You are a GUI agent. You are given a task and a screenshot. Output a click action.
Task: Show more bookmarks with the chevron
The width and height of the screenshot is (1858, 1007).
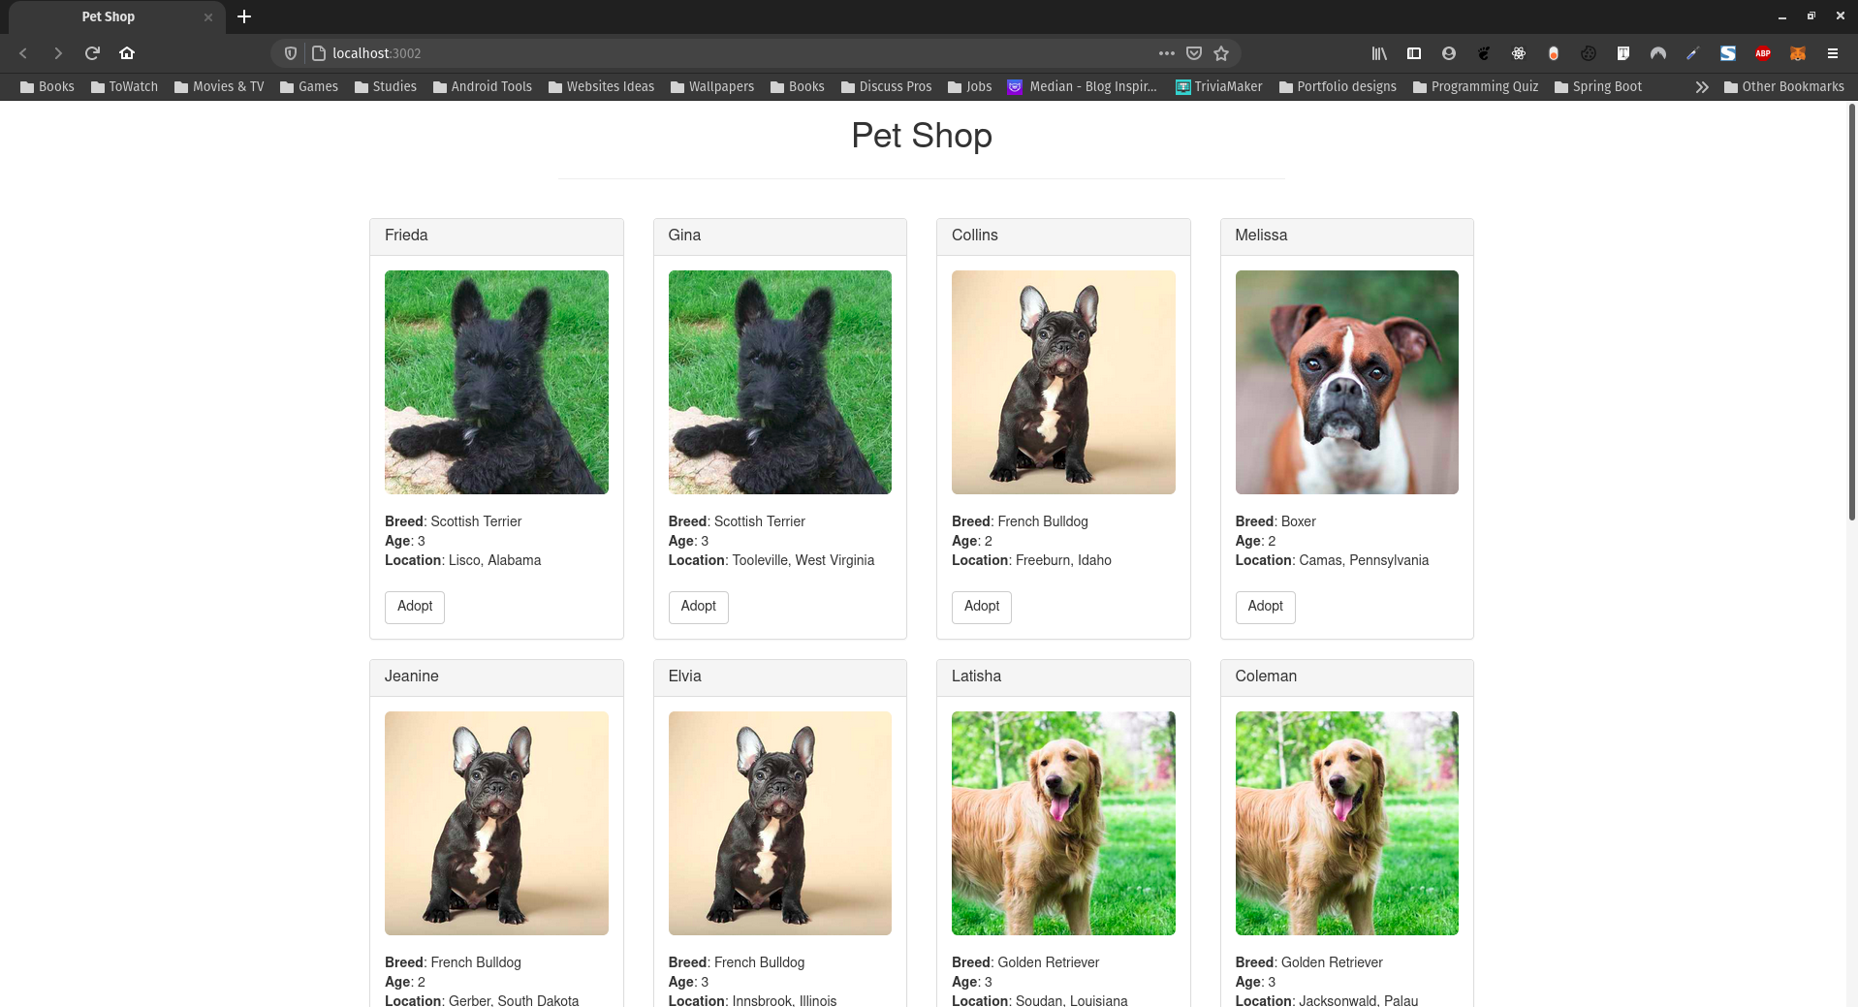click(x=1702, y=86)
